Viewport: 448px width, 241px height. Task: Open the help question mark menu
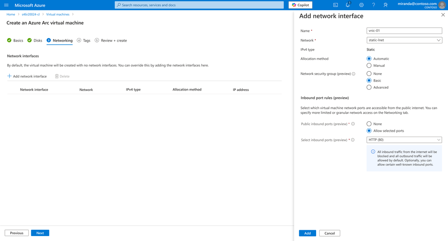374,5
